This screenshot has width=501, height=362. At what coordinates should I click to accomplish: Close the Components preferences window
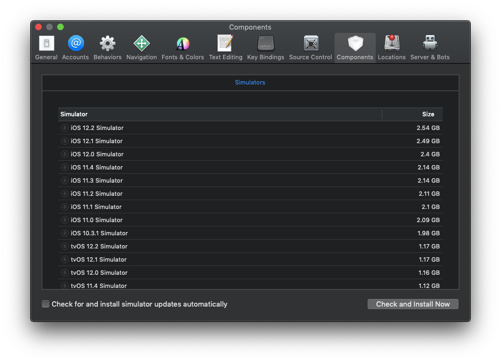(38, 27)
